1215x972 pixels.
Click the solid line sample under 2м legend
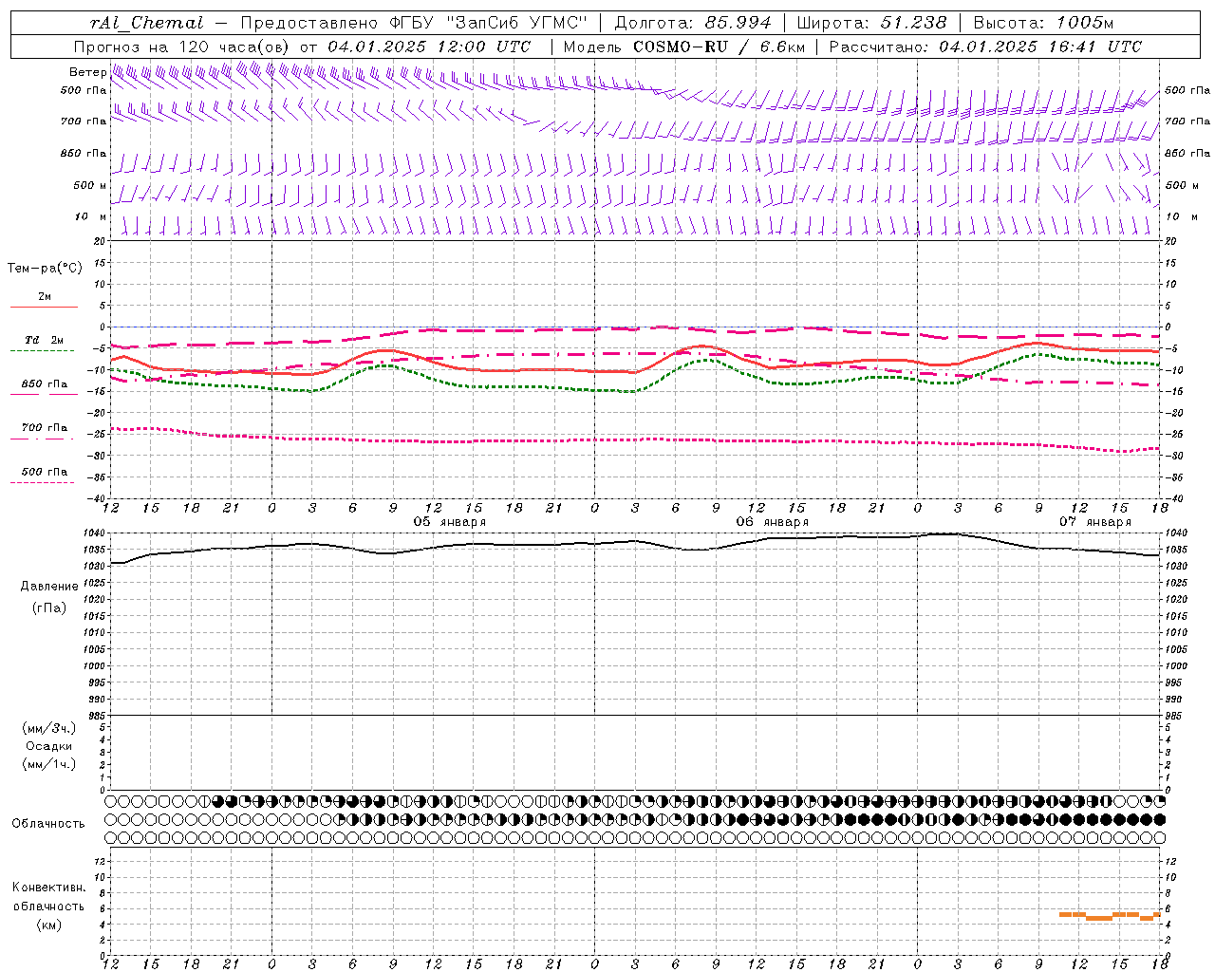tap(44, 308)
